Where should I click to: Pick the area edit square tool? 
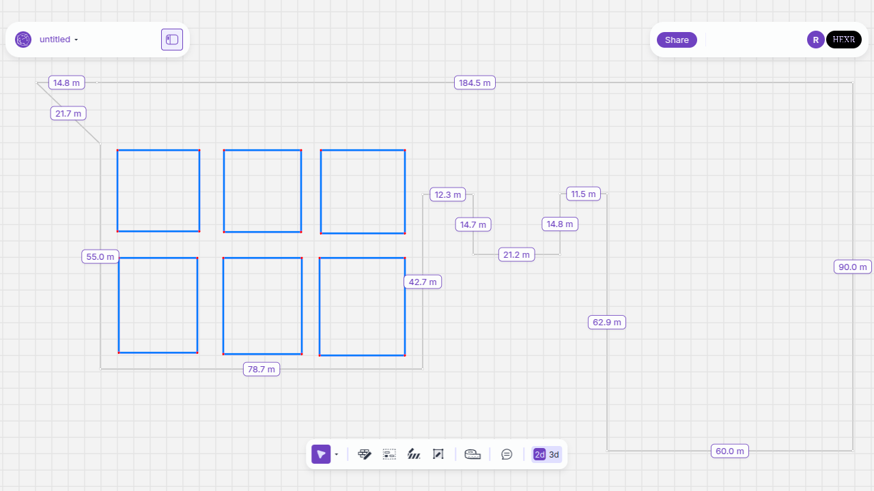[438, 454]
